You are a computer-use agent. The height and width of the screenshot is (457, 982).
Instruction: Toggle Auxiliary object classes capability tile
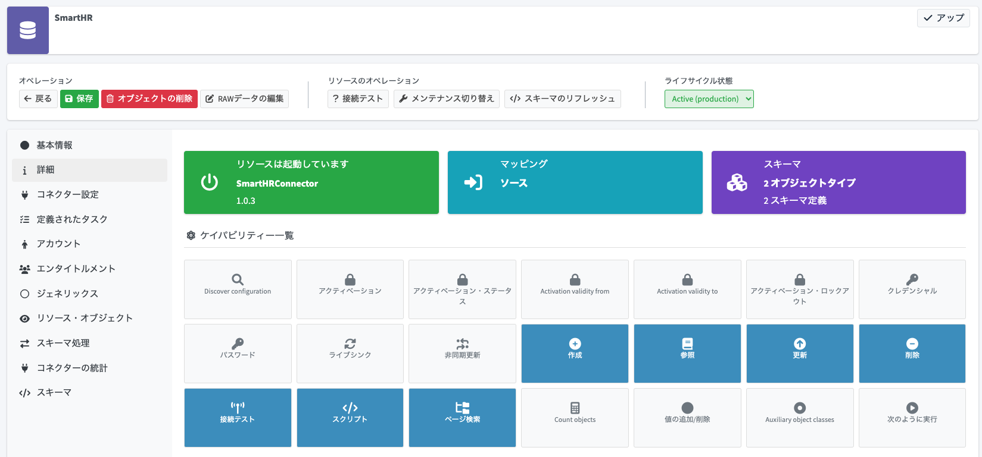click(x=800, y=418)
